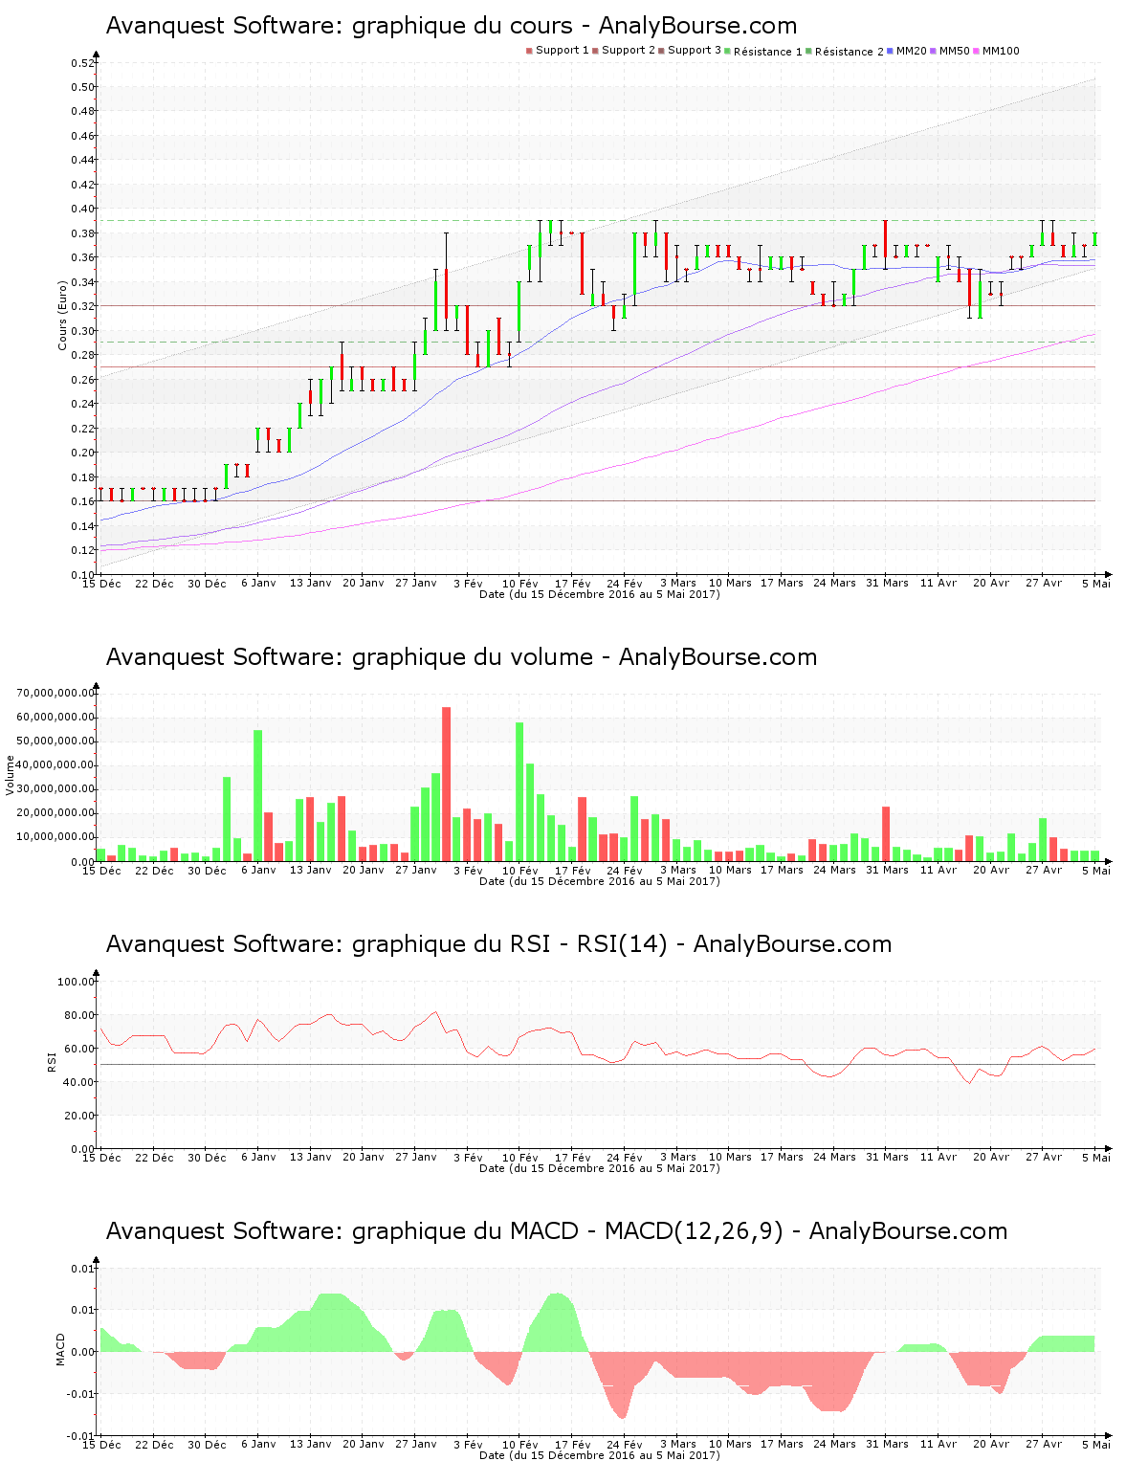Click '6 Janv' date on the volume chart

point(258,870)
